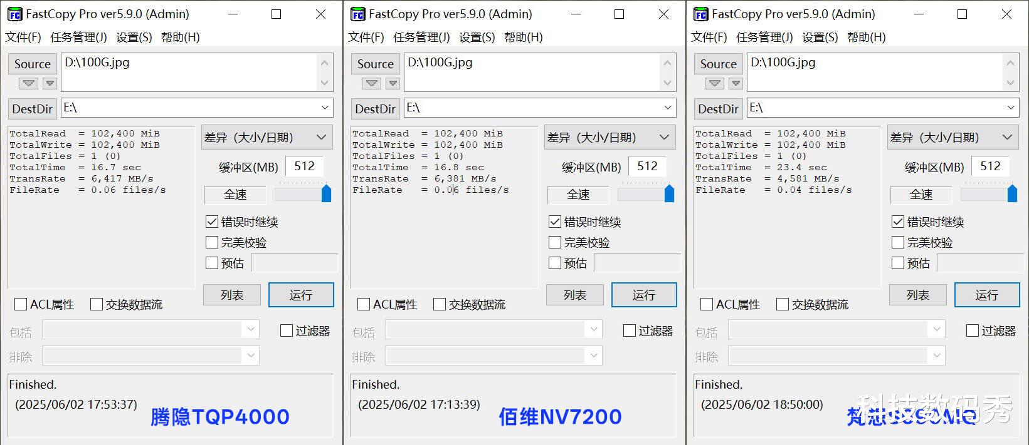
Task: Click the source history left arrow button in the right window
Action: point(715,83)
